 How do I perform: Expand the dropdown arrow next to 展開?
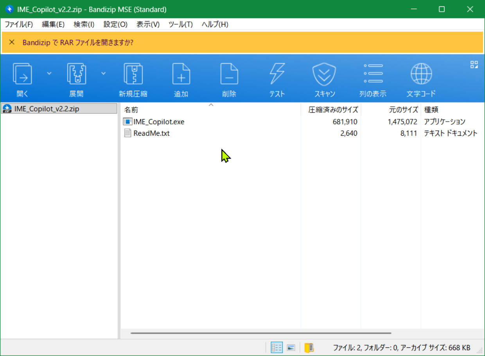click(103, 73)
